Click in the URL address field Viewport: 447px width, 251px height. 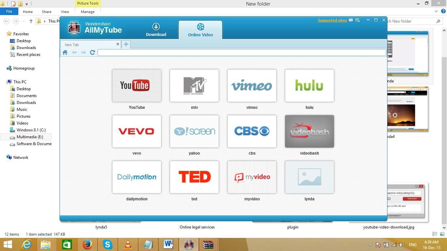[242, 52]
